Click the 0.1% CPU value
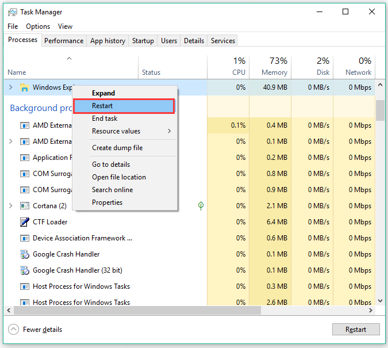The width and height of the screenshot is (388, 348). (x=238, y=125)
